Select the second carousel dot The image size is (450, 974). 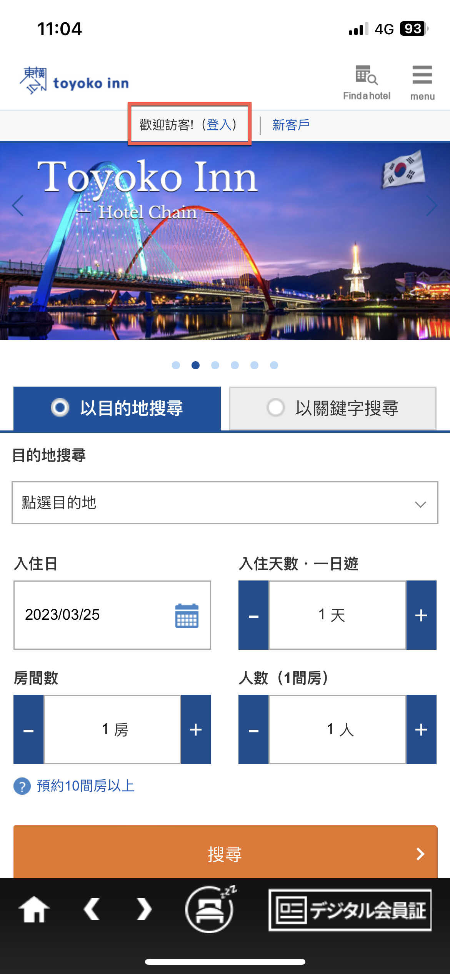click(195, 365)
